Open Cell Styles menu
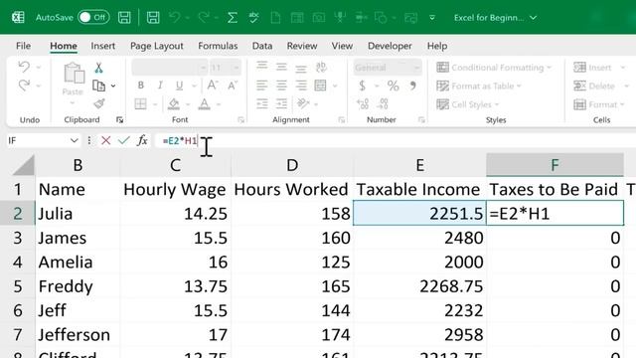 click(467, 104)
